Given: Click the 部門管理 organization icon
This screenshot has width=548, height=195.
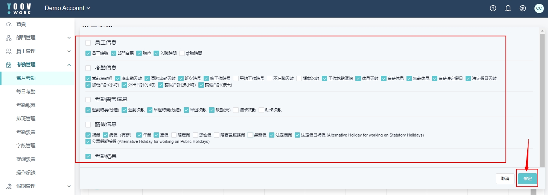Looking at the screenshot, I should [9, 38].
